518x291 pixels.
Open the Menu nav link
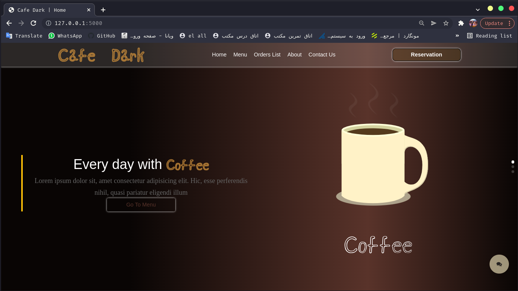pyautogui.click(x=240, y=55)
